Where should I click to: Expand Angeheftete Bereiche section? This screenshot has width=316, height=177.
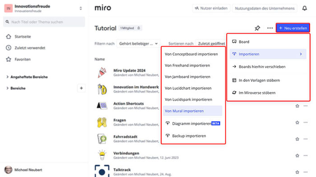8,77
